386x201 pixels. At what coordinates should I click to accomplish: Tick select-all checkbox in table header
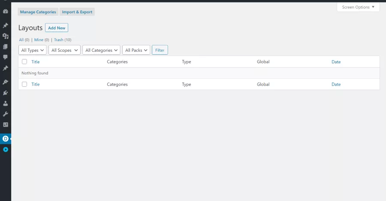(24, 62)
